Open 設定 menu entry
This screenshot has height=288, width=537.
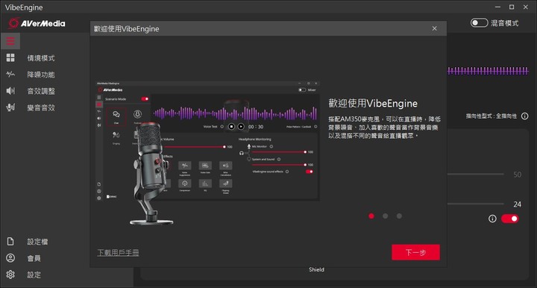[x=34, y=275]
